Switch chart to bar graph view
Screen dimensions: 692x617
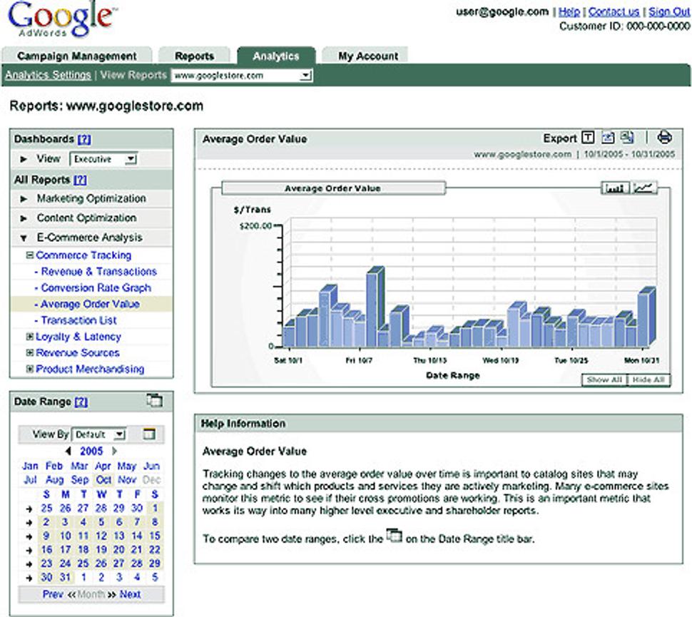616,188
